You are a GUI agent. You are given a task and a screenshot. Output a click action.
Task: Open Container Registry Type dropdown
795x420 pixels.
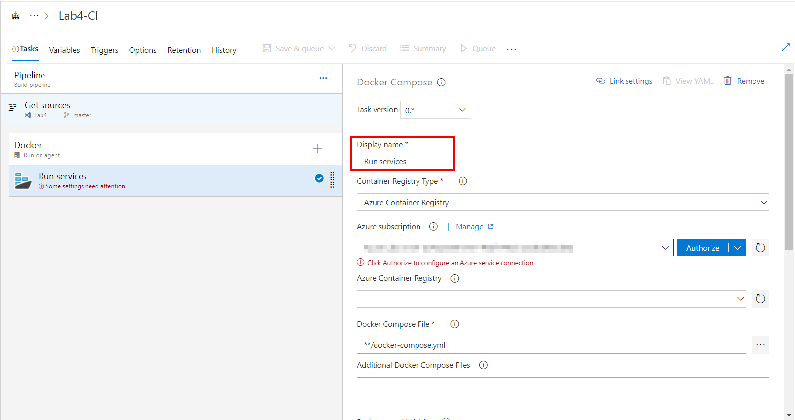point(563,202)
